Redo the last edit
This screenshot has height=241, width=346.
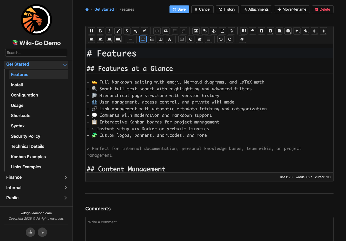coord(230,39)
